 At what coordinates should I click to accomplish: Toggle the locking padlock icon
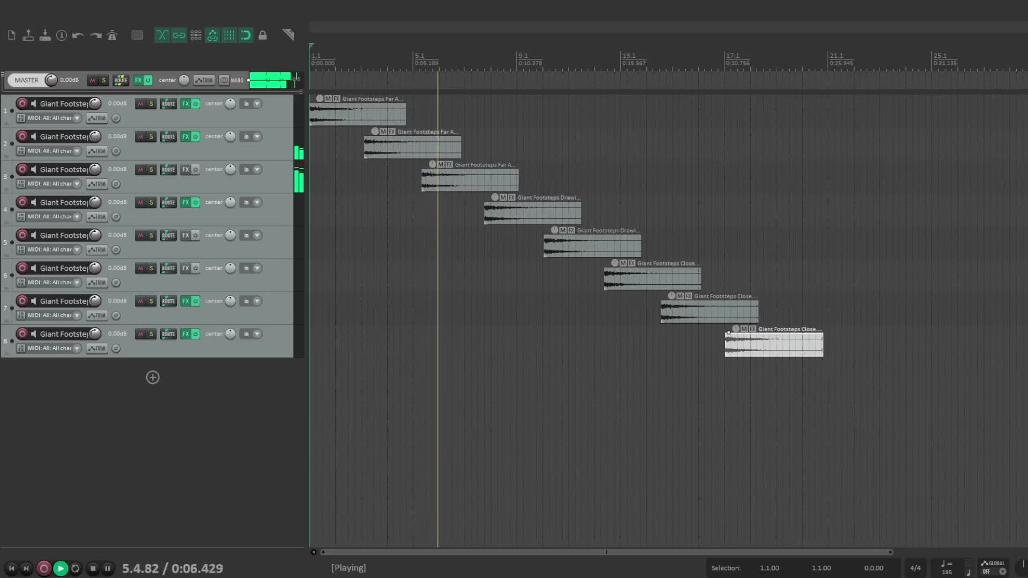[262, 35]
